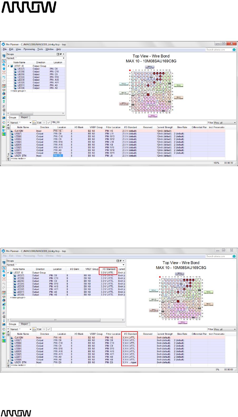Click the «» node filter button in second window
The height and width of the screenshot is (417, 238).
(34, 329)
